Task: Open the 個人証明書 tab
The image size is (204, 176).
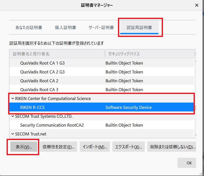Action: coord(65,27)
